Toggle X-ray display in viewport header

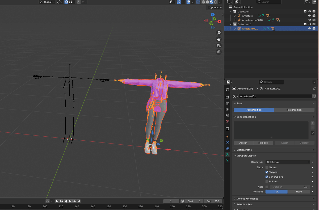tap(198, 2)
